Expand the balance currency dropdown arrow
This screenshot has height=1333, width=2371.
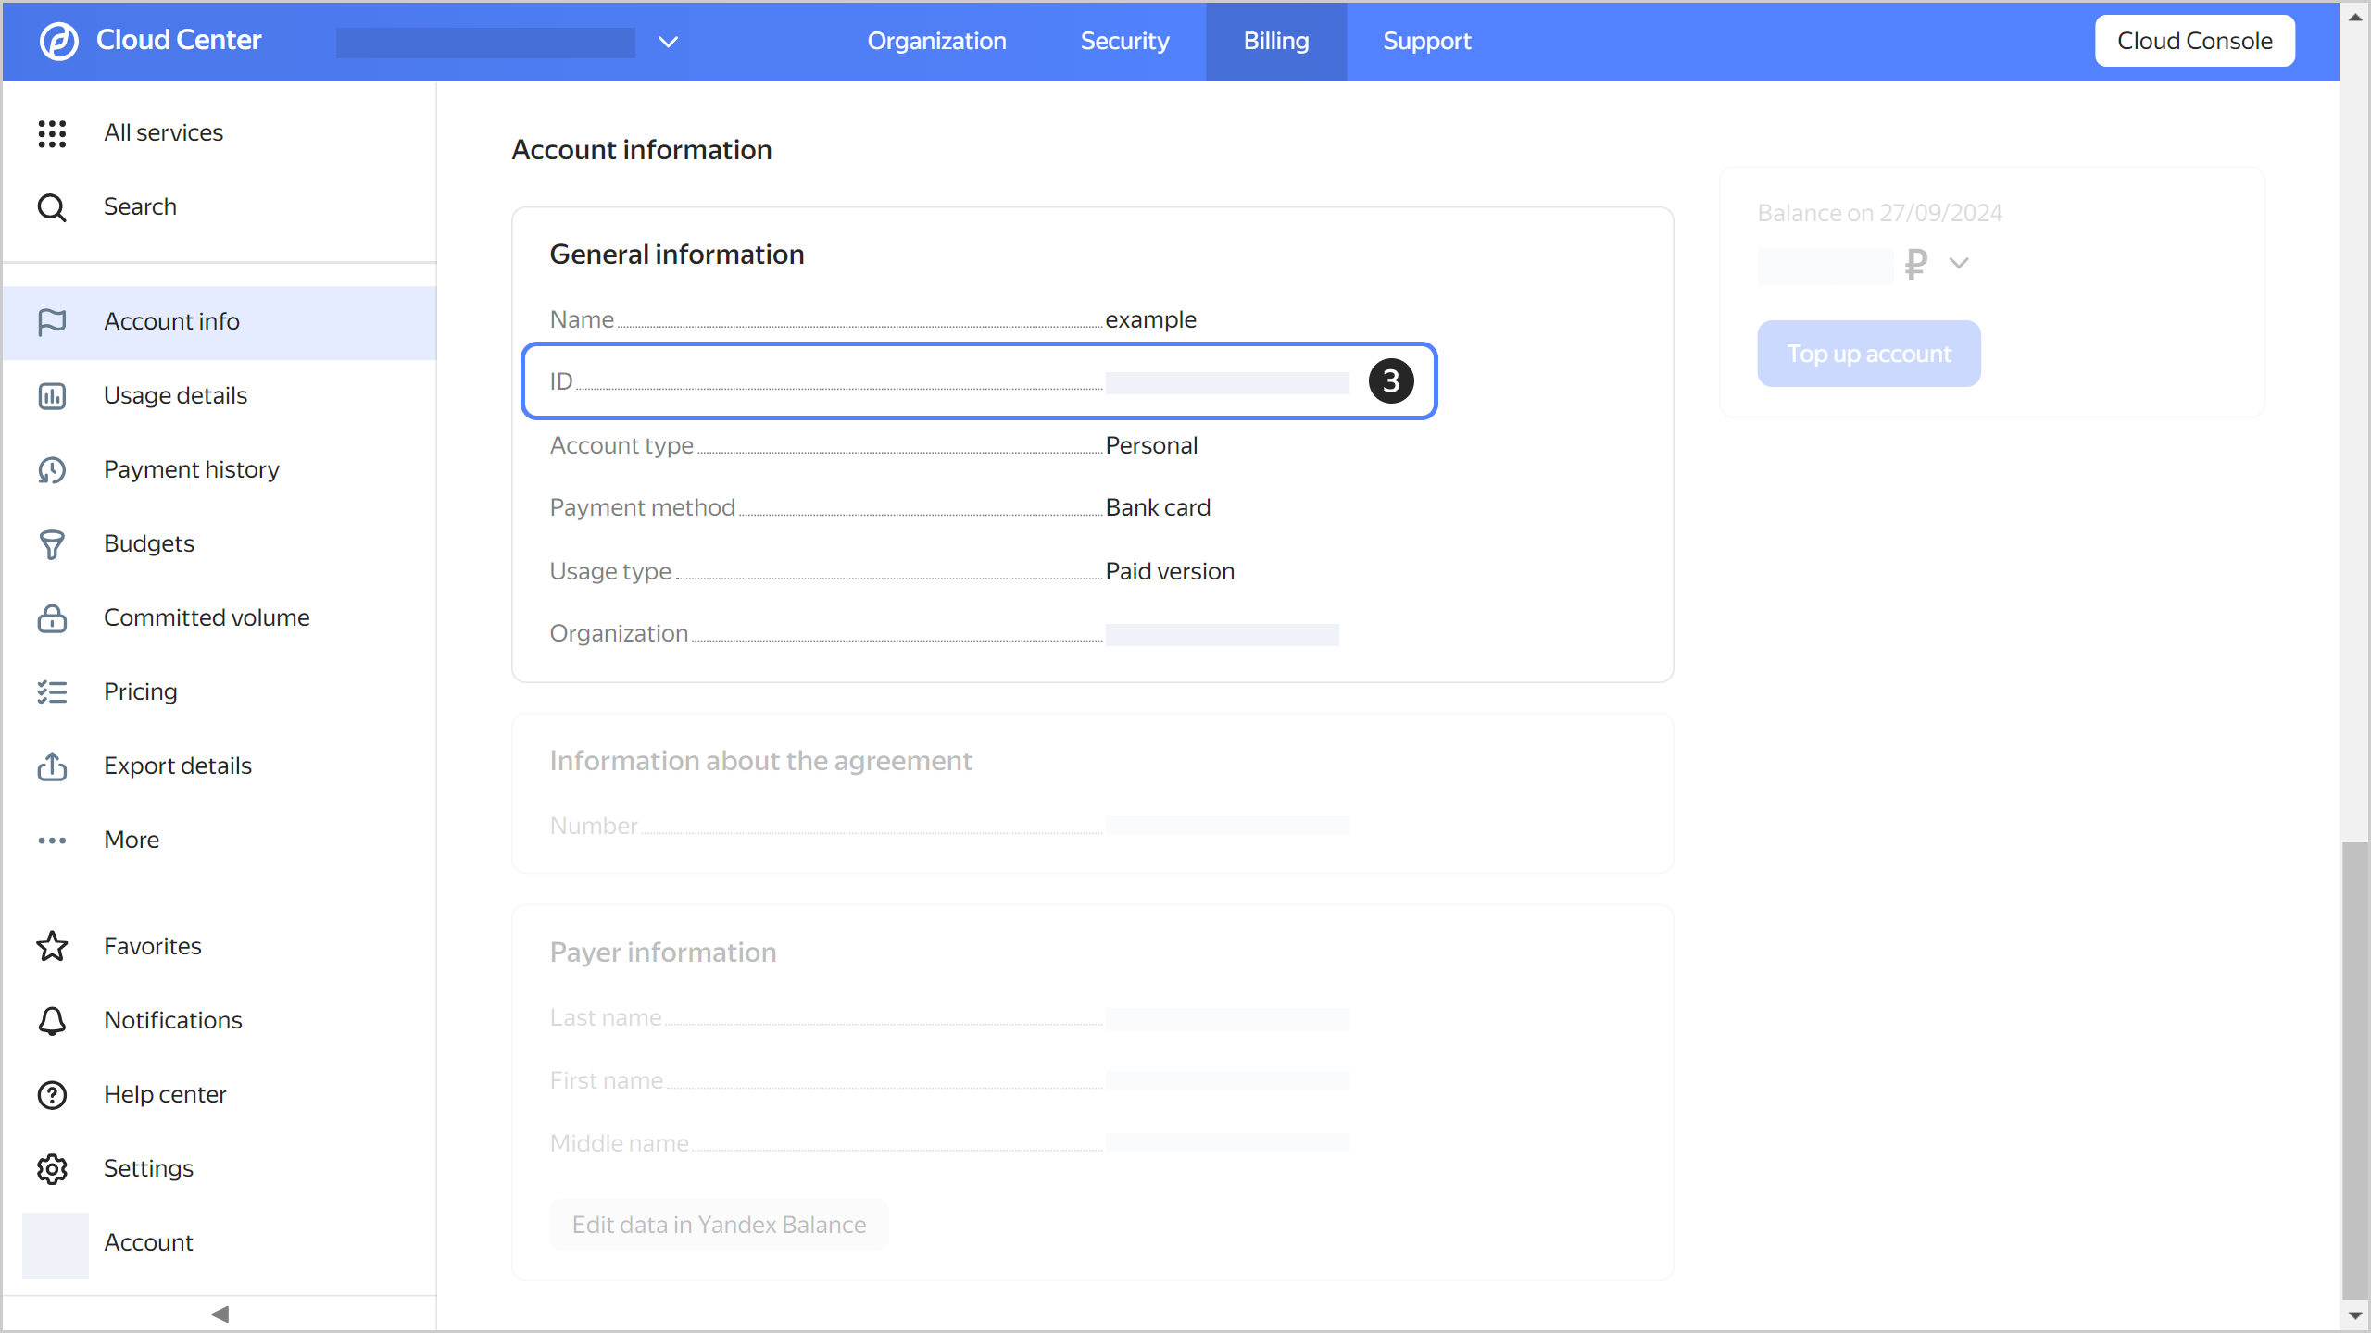click(x=1958, y=263)
